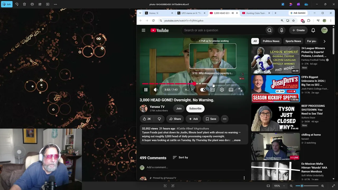Turn on closed captions
The image size is (338, 190).
tap(213, 90)
